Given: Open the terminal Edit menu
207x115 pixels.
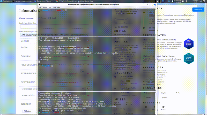Looking at the screenshot, I should pos(50,7).
